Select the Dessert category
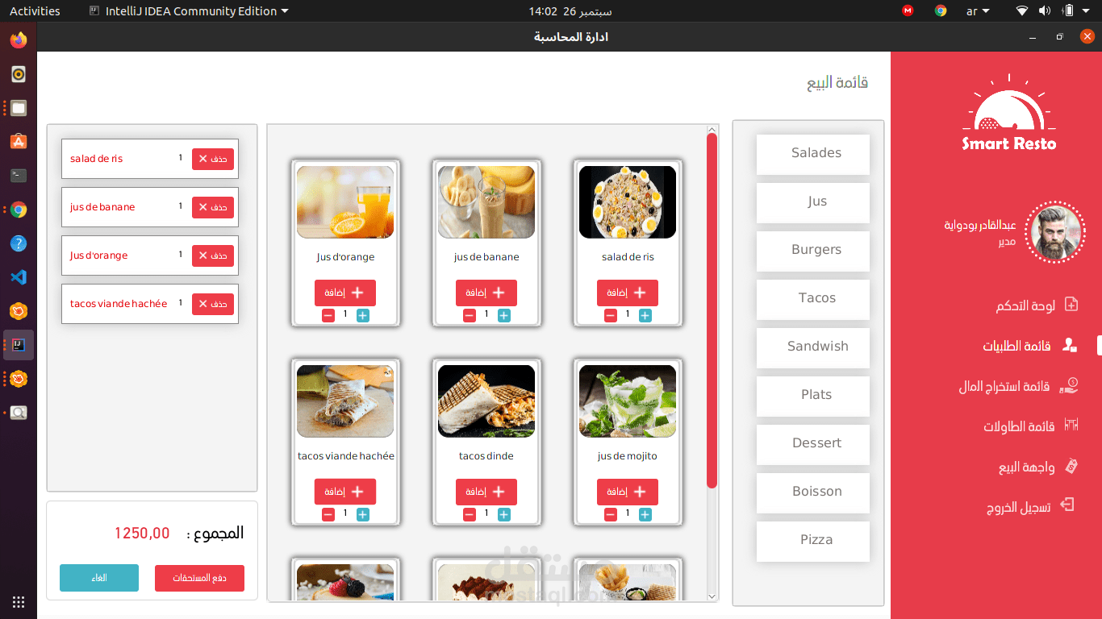The width and height of the screenshot is (1102, 619). pyautogui.click(x=813, y=443)
